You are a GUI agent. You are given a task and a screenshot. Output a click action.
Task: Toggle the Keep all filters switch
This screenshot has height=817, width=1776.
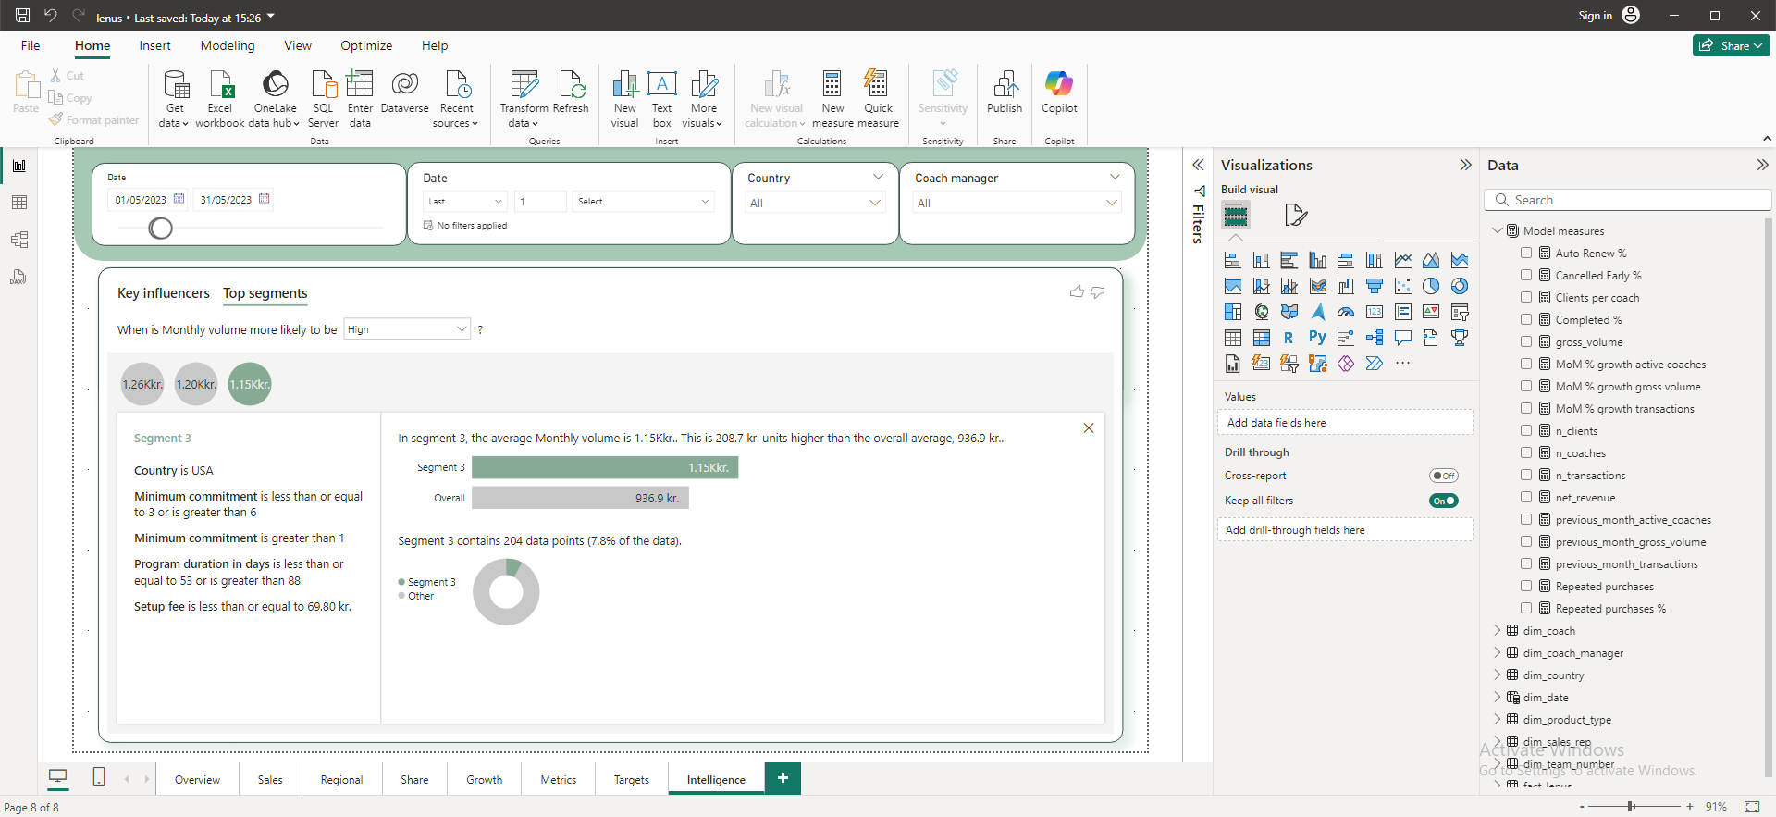(1443, 501)
